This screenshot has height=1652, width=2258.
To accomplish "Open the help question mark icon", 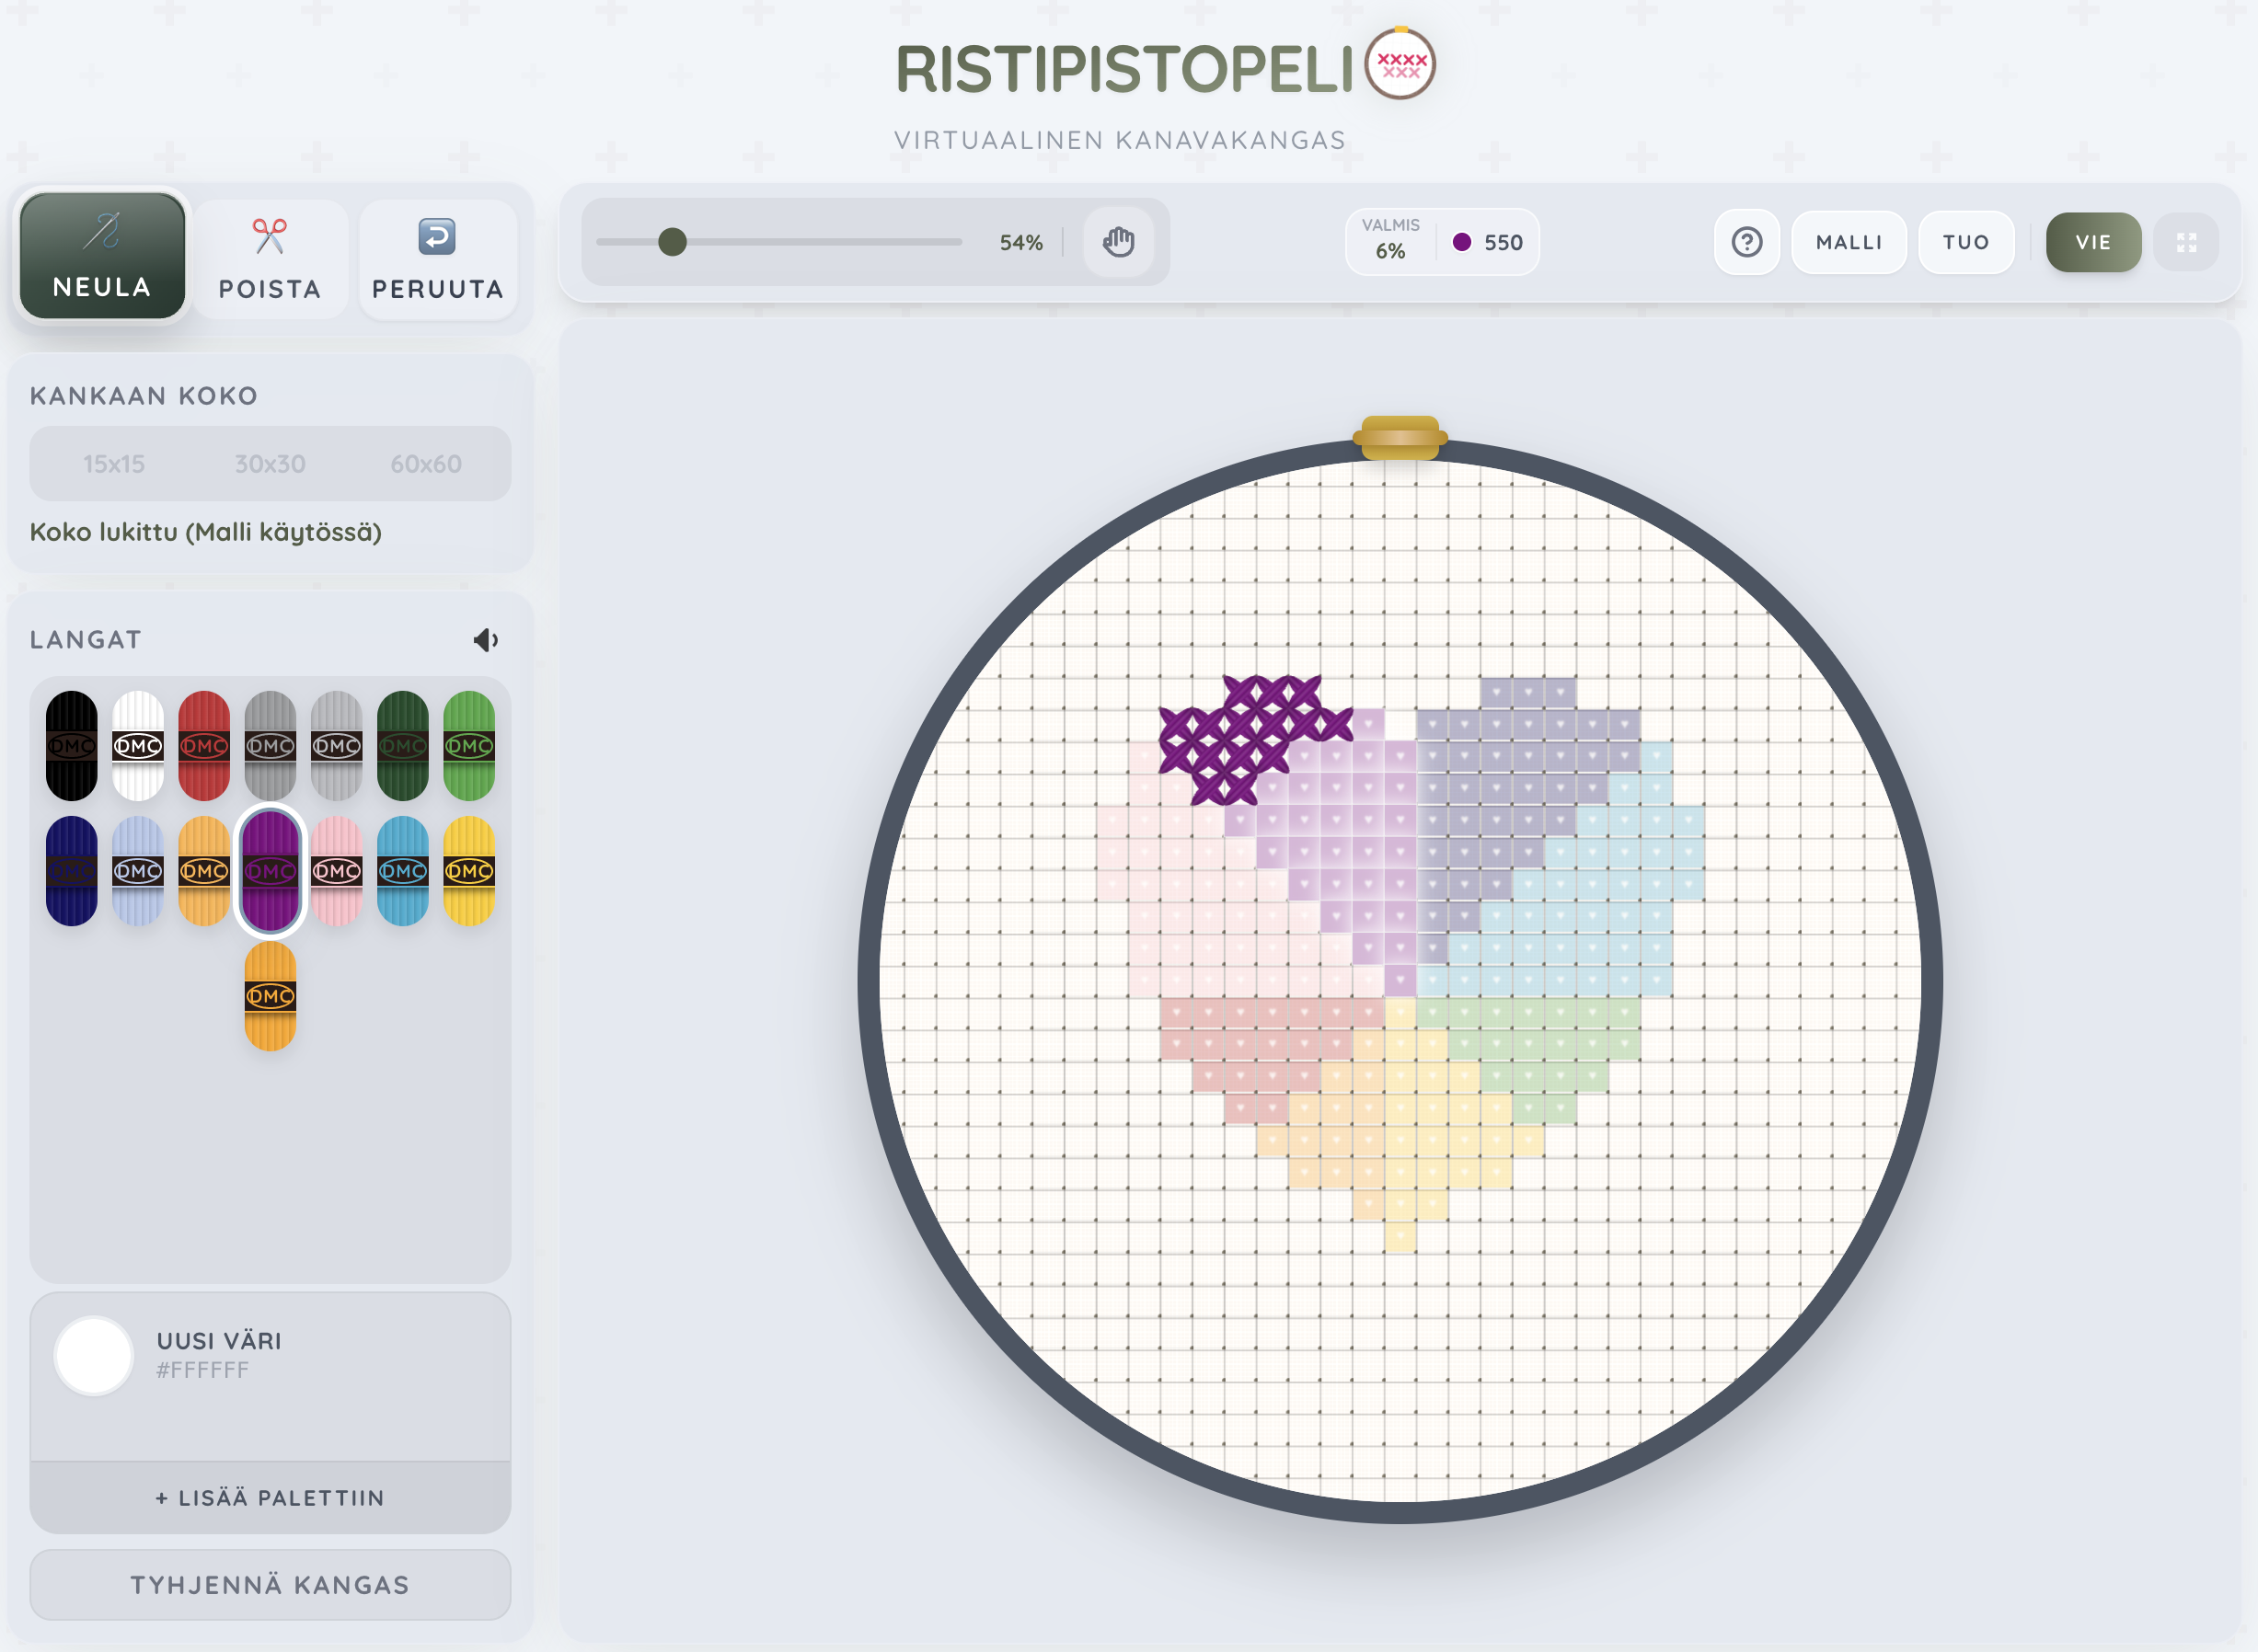I will [x=1745, y=242].
